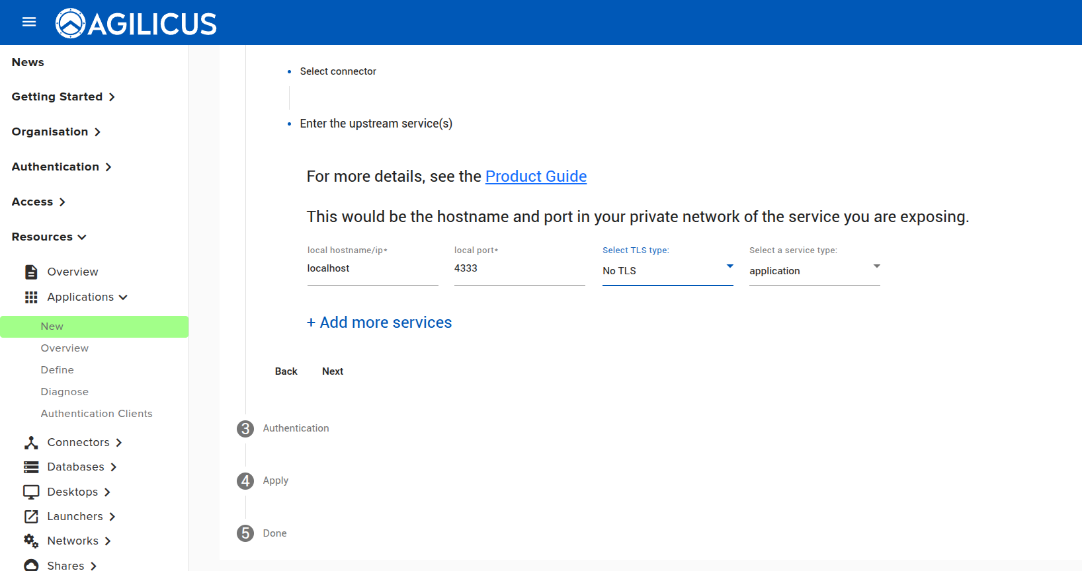Open the hamburger navigation menu
Screen dimensions: 1082x571
tap(29, 22)
